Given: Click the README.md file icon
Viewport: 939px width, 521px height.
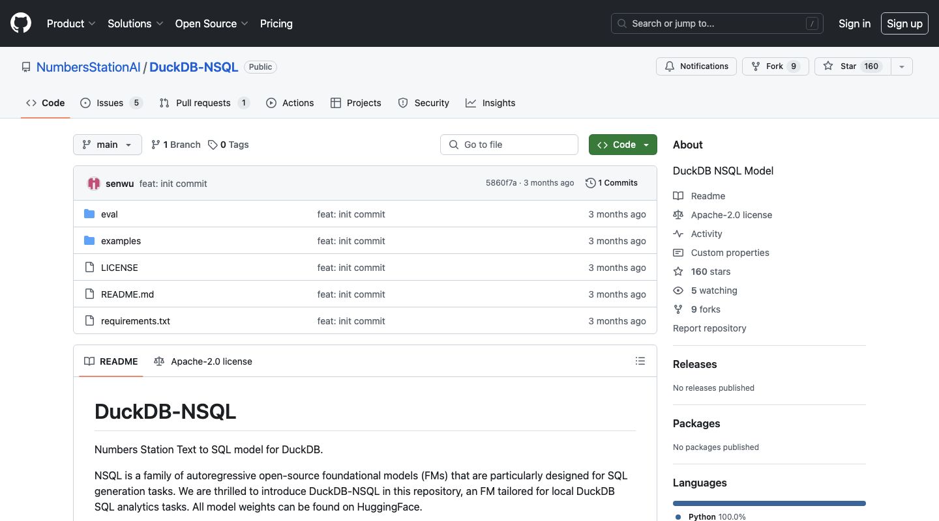Looking at the screenshot, I should click(89, 294).
